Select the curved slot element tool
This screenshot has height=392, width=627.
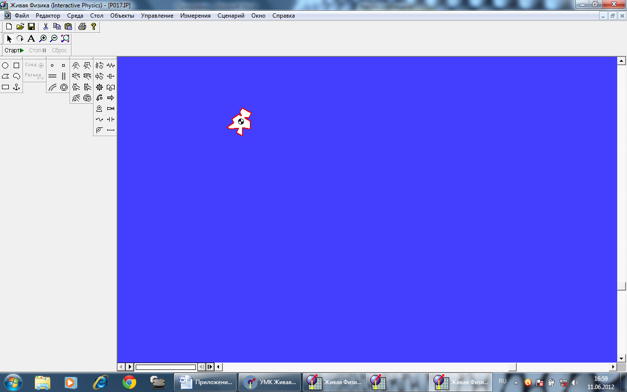(52, 87)
